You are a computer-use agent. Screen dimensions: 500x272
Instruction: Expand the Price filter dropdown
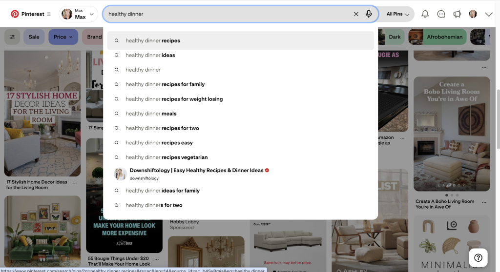tap(63, 37)
